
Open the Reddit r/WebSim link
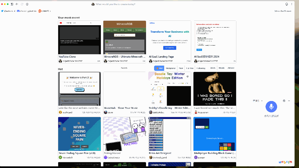coord(45,11)
